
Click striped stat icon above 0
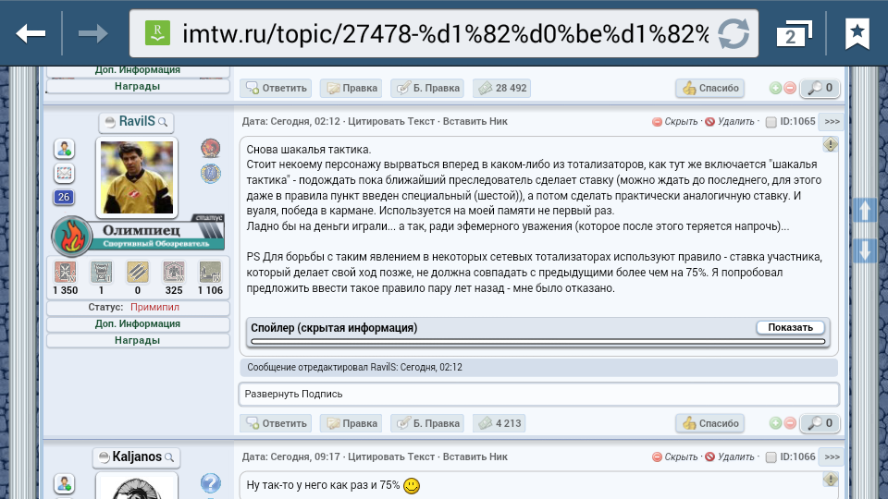pos(138,272)
